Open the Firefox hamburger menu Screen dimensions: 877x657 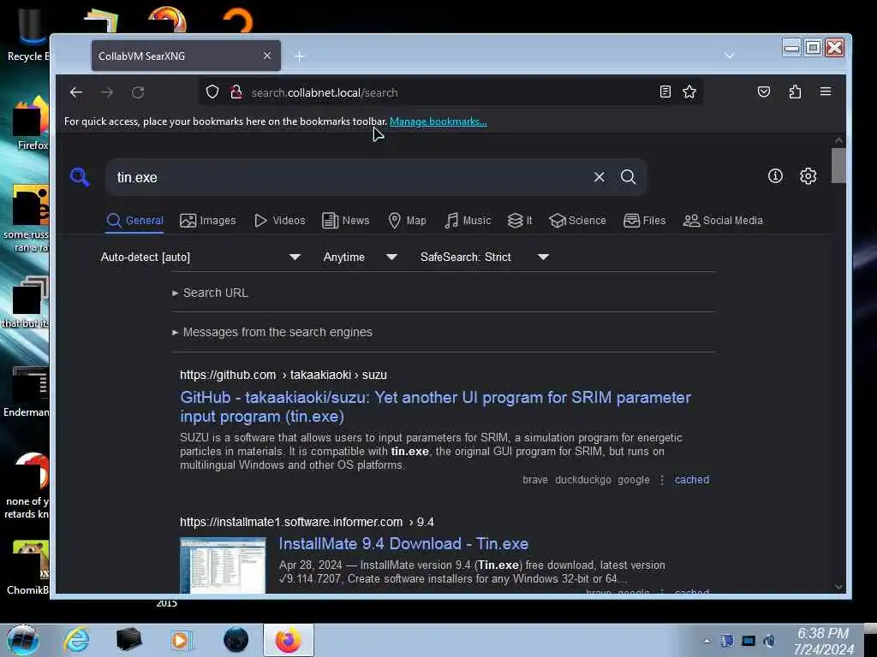[826, 92]
